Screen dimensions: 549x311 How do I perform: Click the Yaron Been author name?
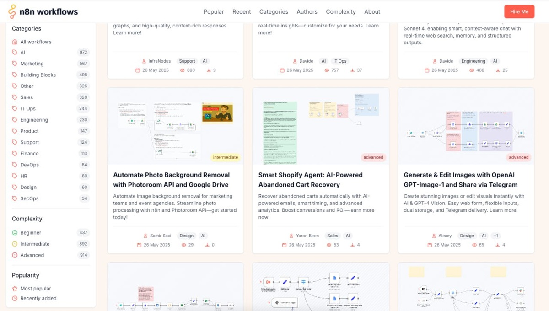tap(308, 236)
